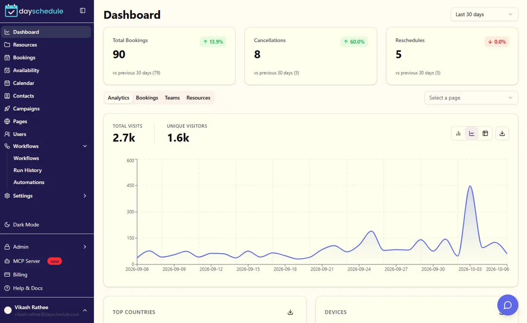The width and height of the screenshot is (527, 323).
Task: Collapse sidebar with panel toggle icon
Action: point(82,11)
